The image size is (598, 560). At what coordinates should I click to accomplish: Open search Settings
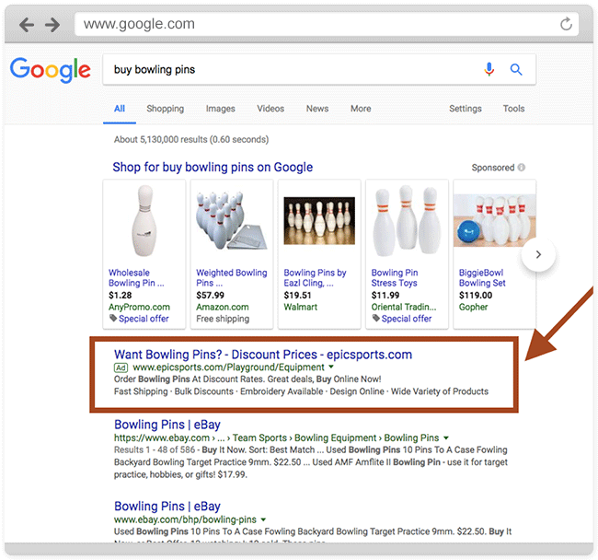tap(466, 109)
